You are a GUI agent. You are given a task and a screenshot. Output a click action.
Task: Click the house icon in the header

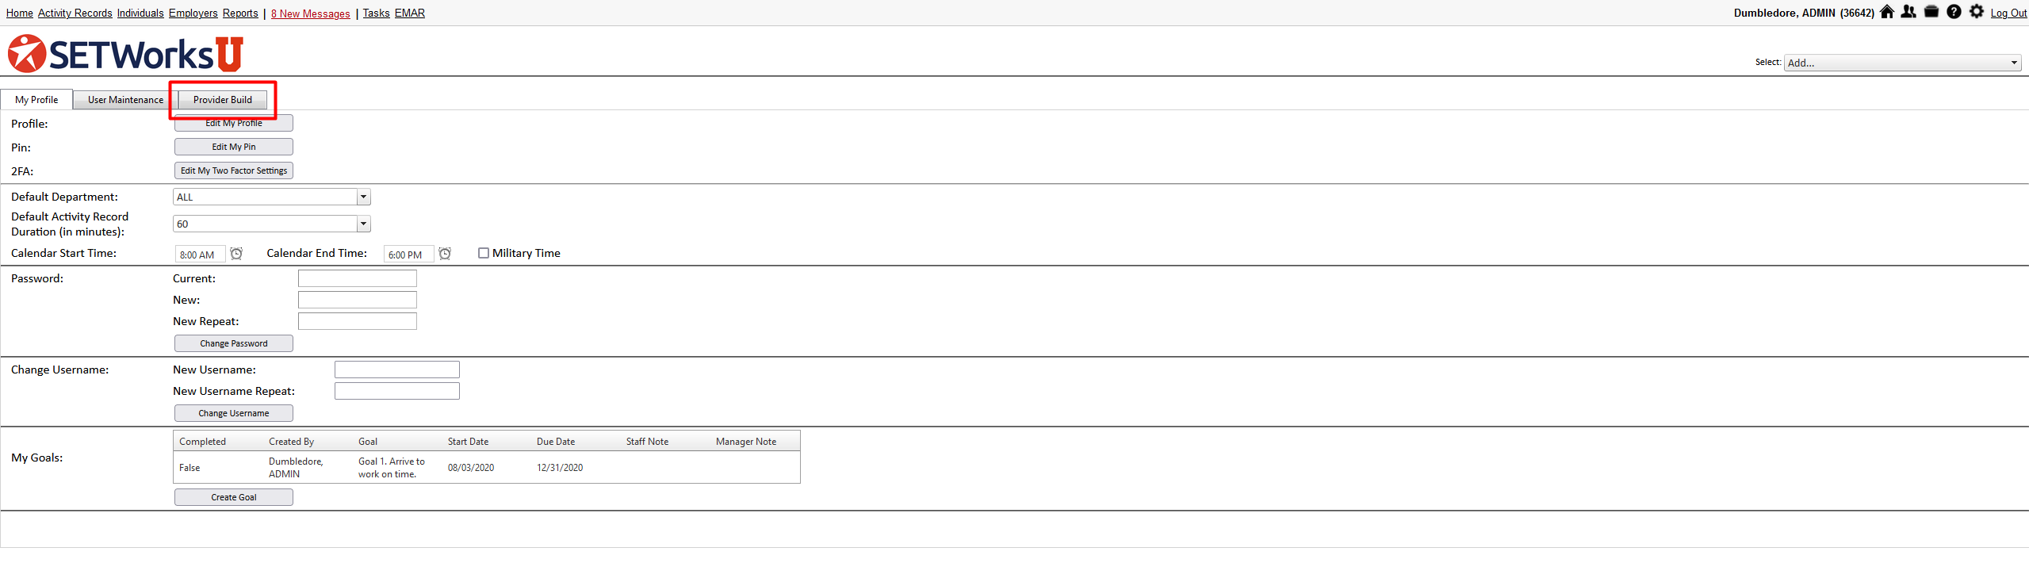point(1887,12)
